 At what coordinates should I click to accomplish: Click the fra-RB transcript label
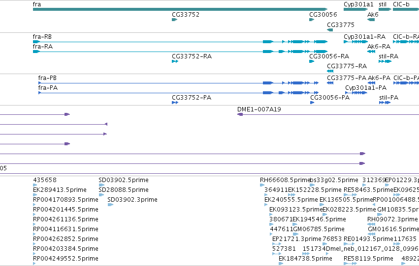pyautogui.click(x=42, y=37)
